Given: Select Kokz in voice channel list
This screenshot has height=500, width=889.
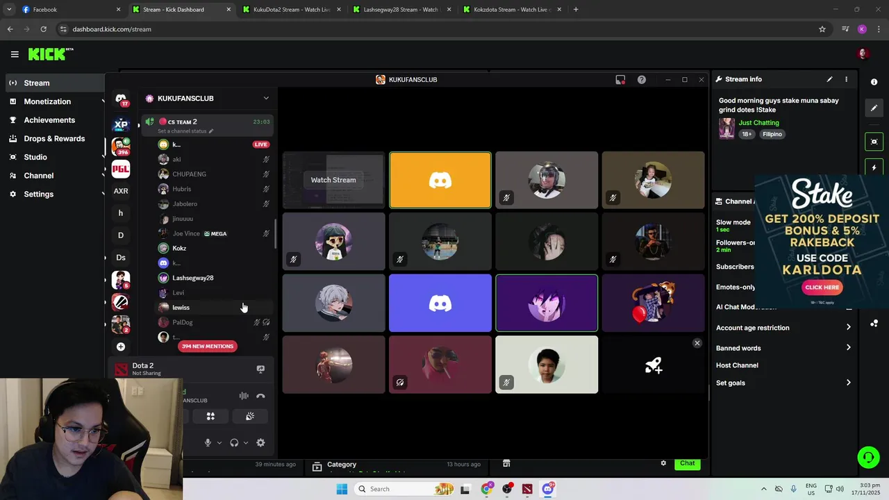Looking at the screenshot, I should (x=179, y=248).
